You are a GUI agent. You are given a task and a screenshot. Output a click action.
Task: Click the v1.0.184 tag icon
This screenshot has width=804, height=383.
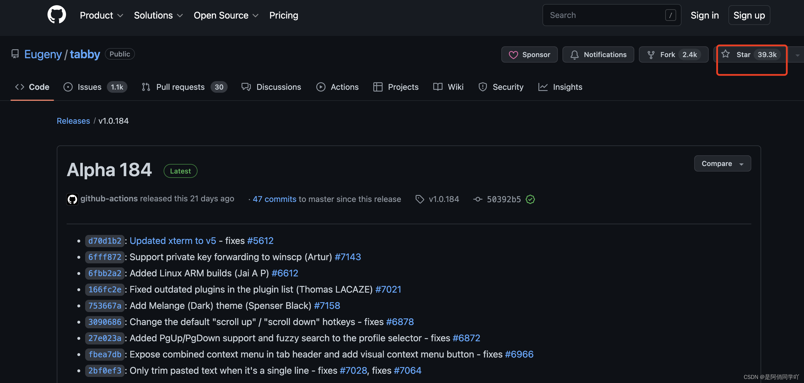419,199
